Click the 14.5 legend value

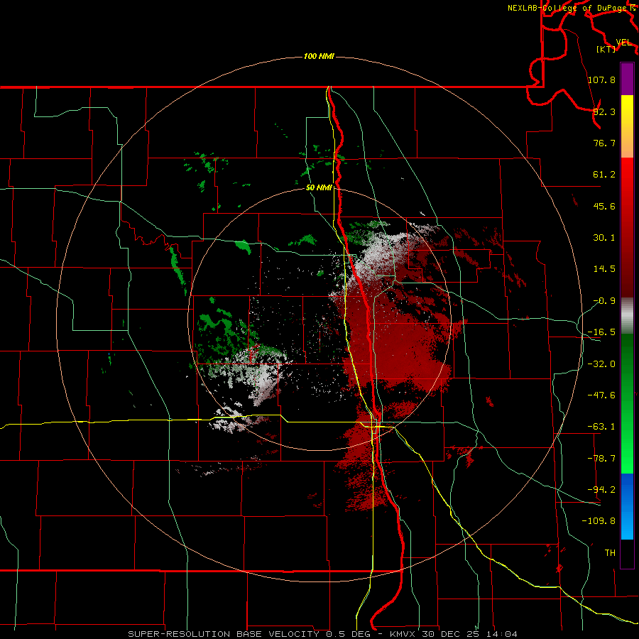click(x=604, y=269)
